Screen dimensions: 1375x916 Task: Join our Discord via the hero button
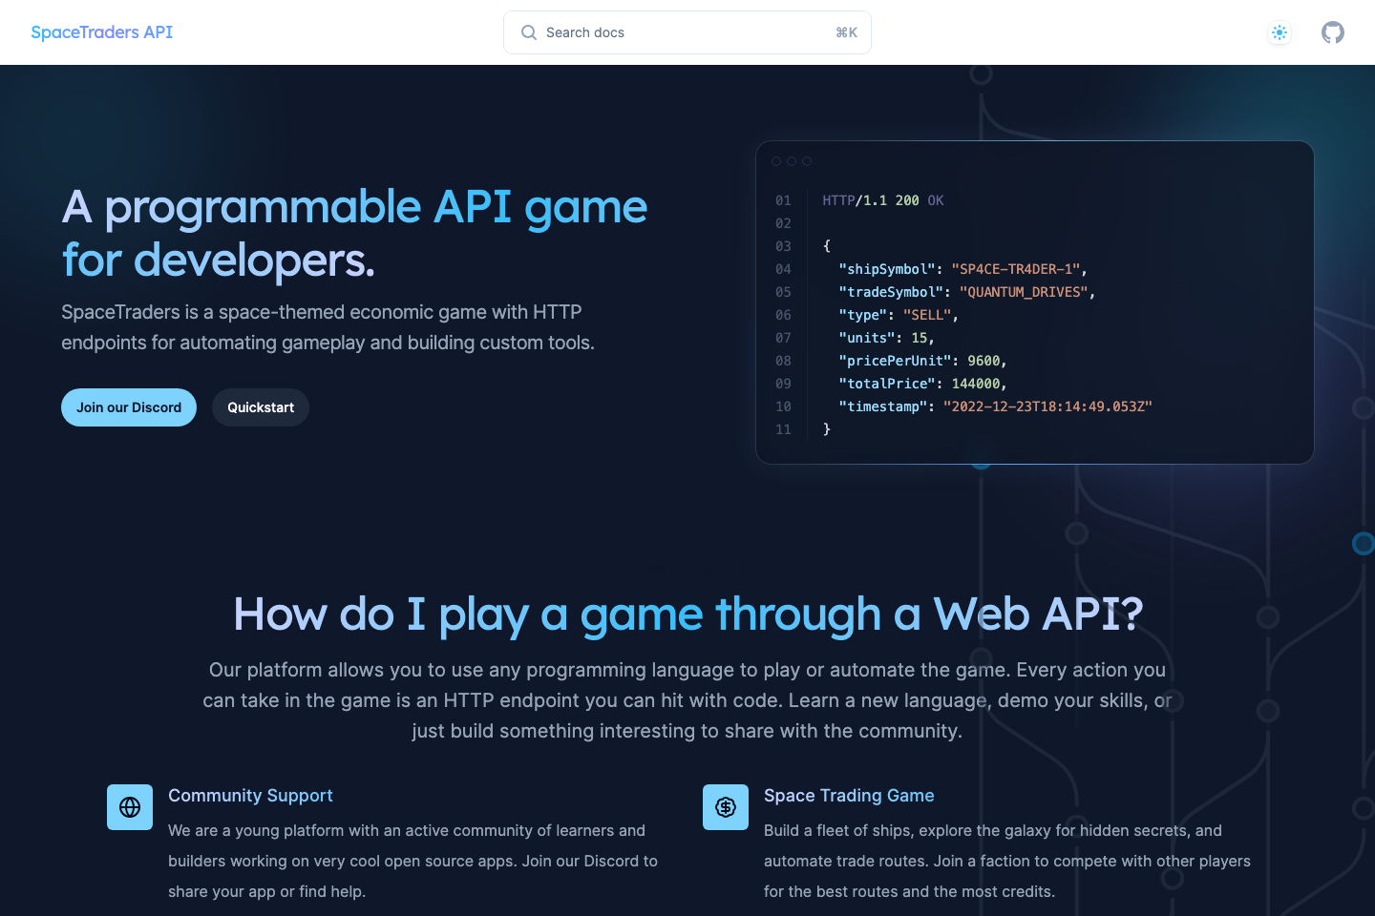128,407
